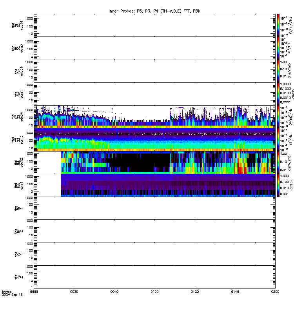
Task: Click inside the empty tha fff 32 edc34 panel
Action: tap(154, 25)
